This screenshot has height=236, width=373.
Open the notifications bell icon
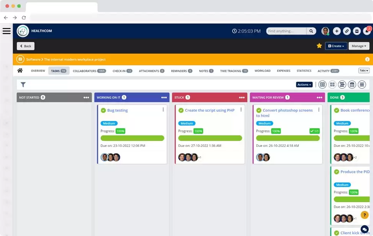point(367,31)
